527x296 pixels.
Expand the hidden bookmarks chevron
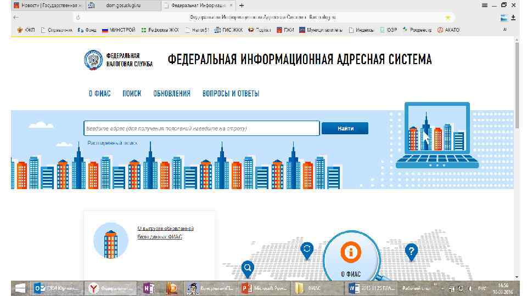pos(504,30)
